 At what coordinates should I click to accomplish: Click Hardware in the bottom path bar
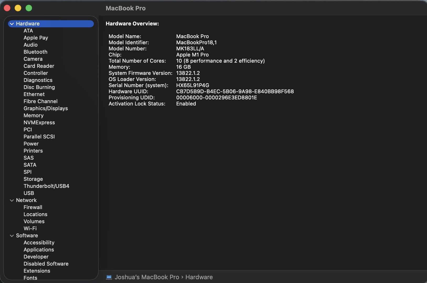click(x=199, y=277)
